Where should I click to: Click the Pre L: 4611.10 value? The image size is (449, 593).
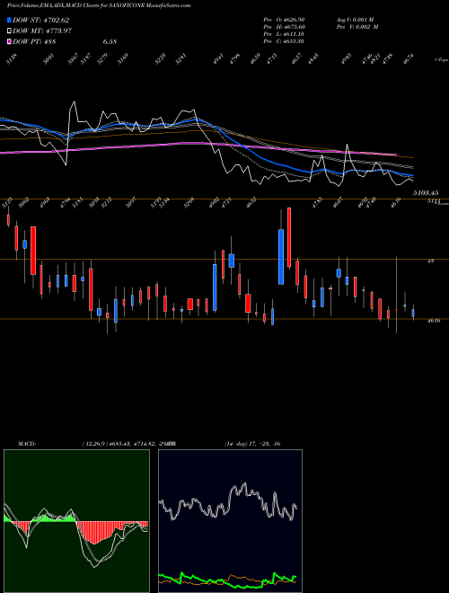pos(284,33)
